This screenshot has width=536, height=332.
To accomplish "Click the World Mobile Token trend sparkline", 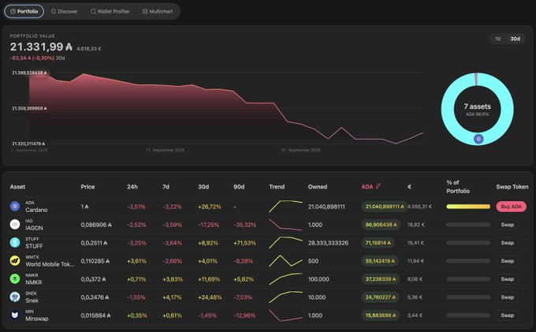I will tap(286, 261).
